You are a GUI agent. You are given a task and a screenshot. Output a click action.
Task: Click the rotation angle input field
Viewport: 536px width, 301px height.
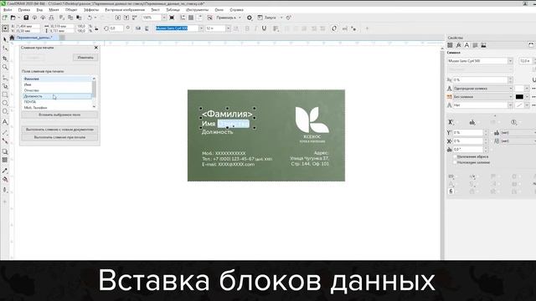point(116,28)
